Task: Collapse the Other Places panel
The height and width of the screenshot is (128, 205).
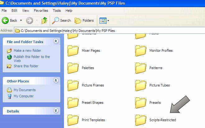Action: [x=56, y=81]
